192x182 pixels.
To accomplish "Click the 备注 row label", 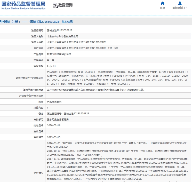I will (x=41, y=114).
